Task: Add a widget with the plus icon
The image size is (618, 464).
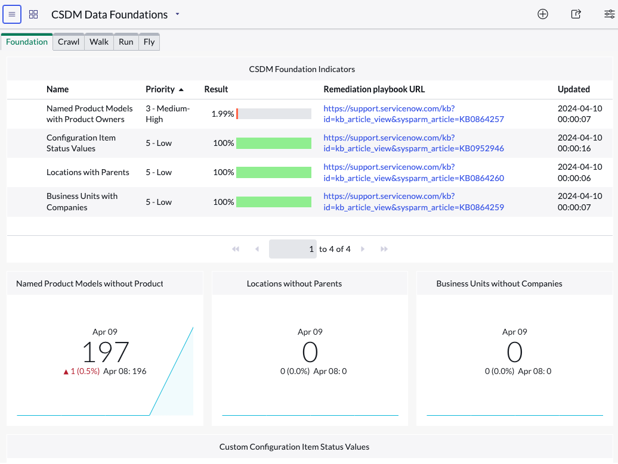Action: (x=543, y=14)
